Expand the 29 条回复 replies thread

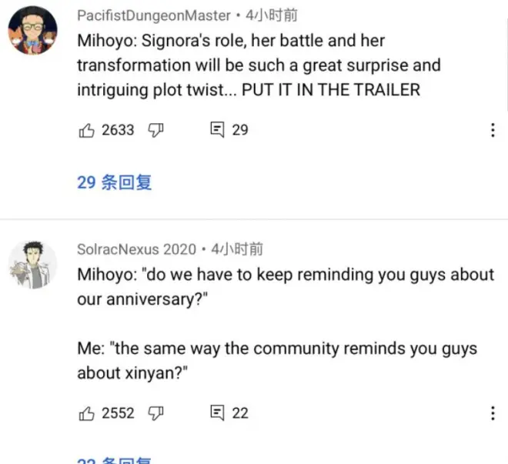coord(114,182)
